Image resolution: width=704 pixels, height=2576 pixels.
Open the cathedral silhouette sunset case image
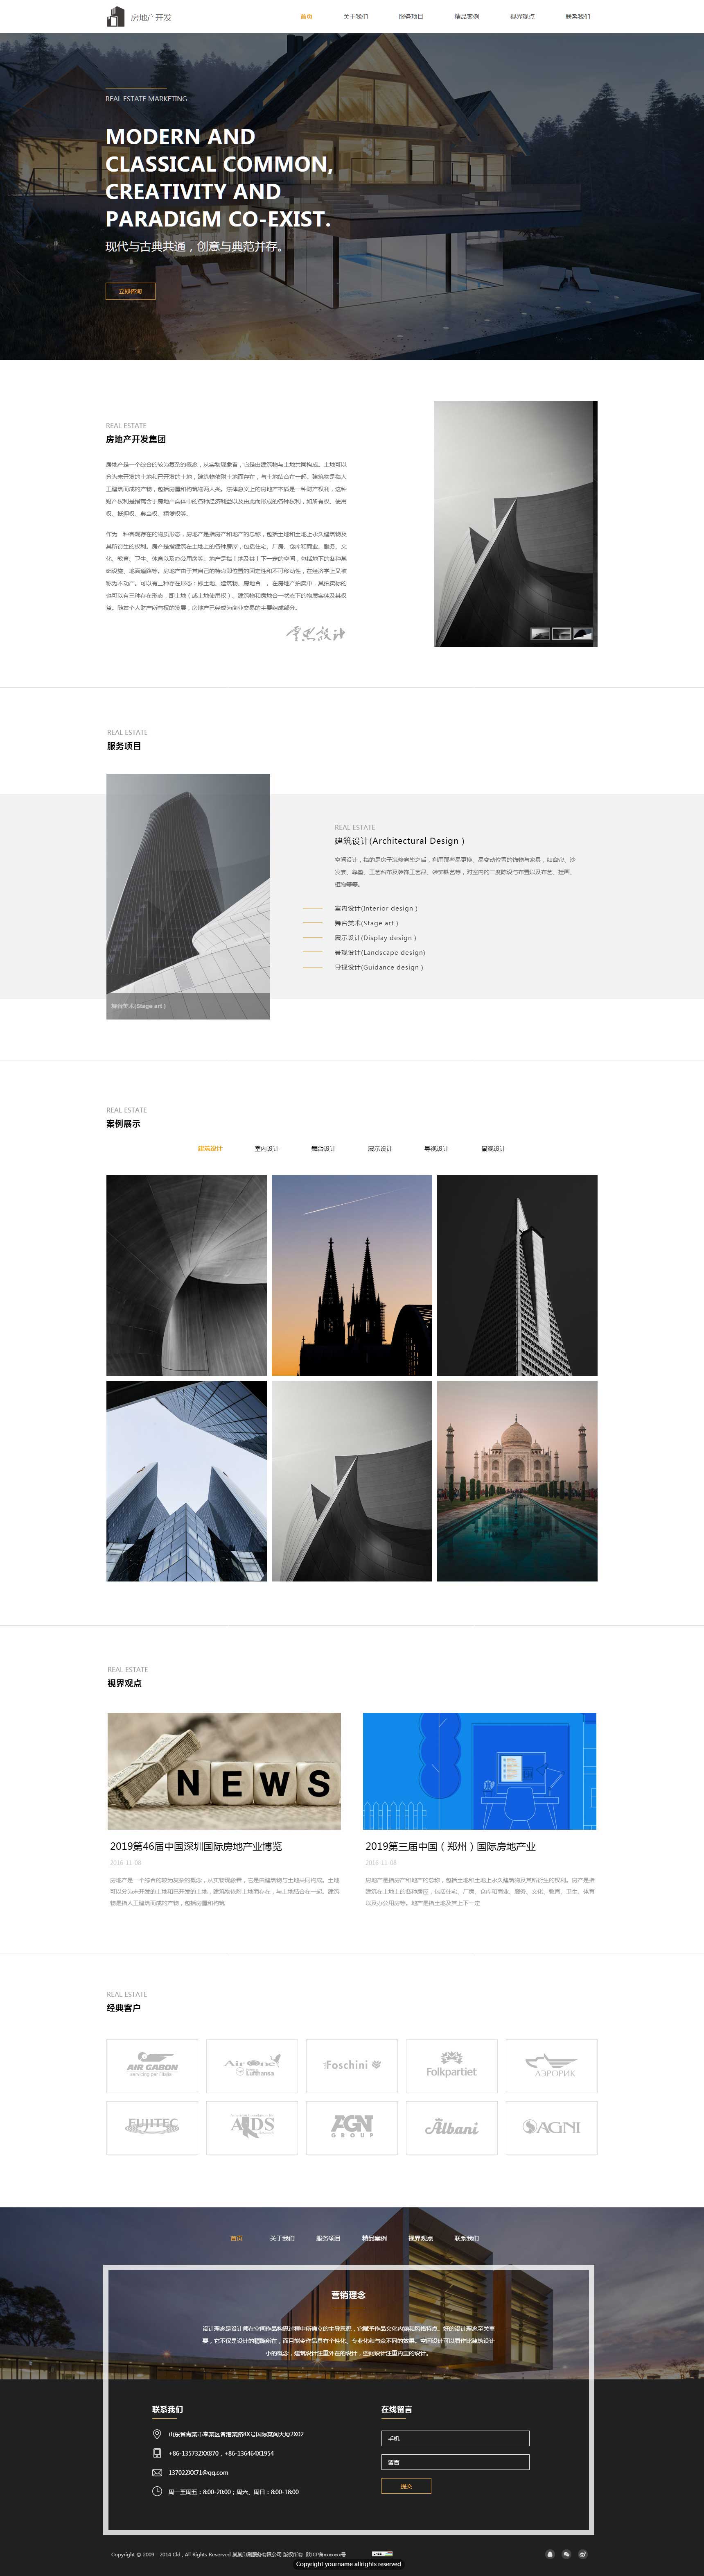coord(352,1275)
